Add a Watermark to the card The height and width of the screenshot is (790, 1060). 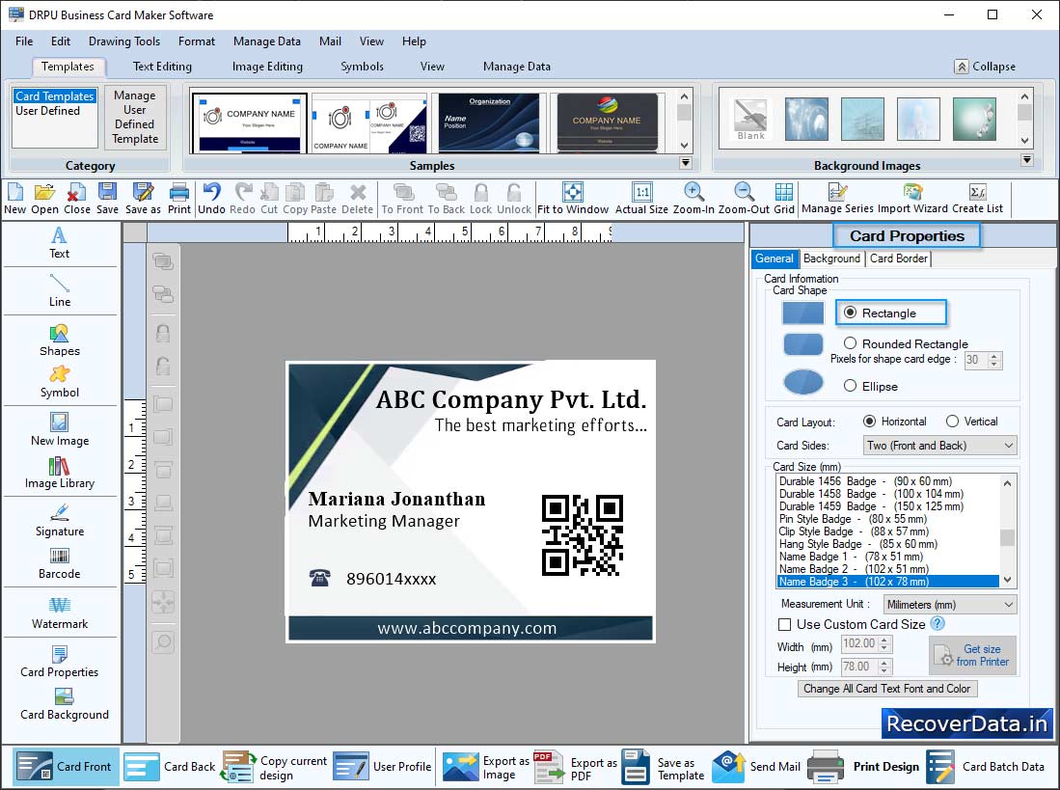[x=60, y=613]
